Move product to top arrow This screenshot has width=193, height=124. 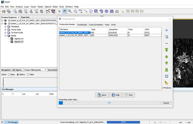(166, 50)
